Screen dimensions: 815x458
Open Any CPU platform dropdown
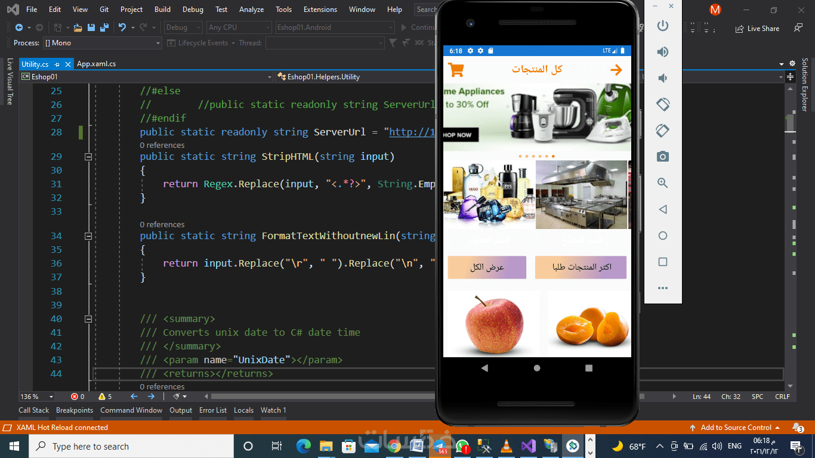239,27
